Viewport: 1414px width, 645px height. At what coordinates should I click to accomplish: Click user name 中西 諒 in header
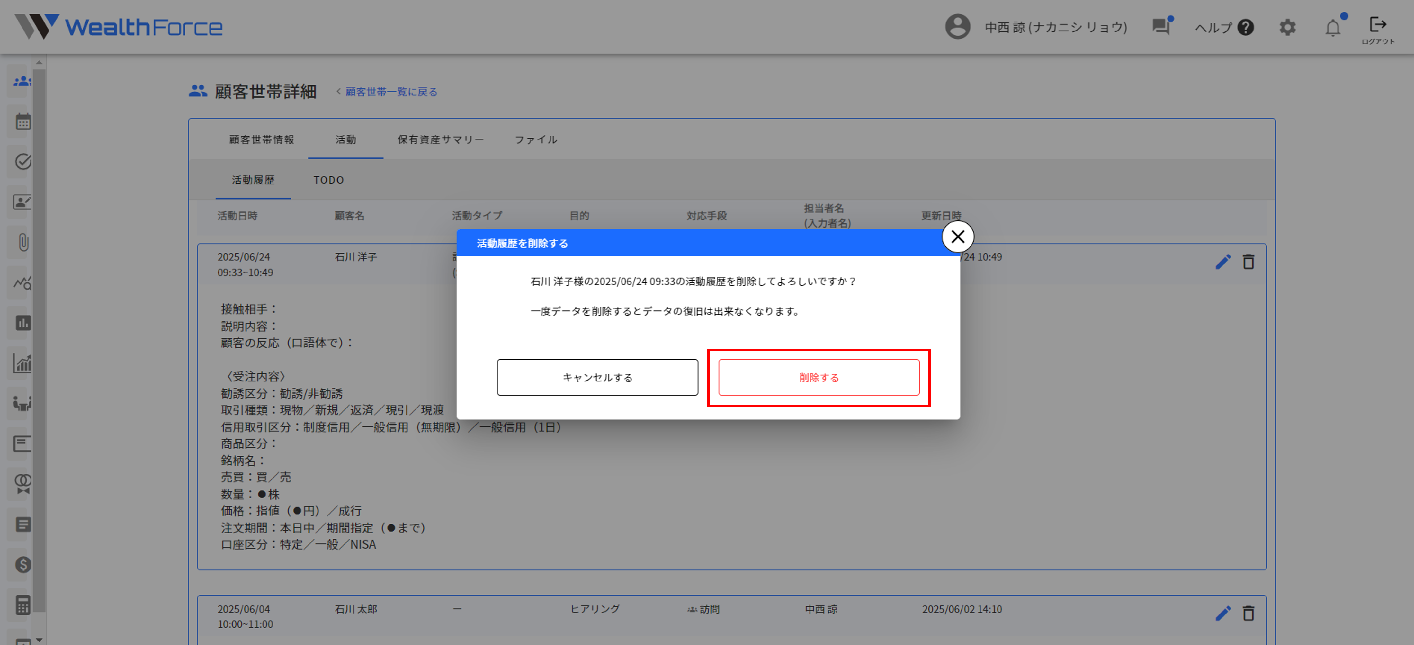(x=1056, y=27)
